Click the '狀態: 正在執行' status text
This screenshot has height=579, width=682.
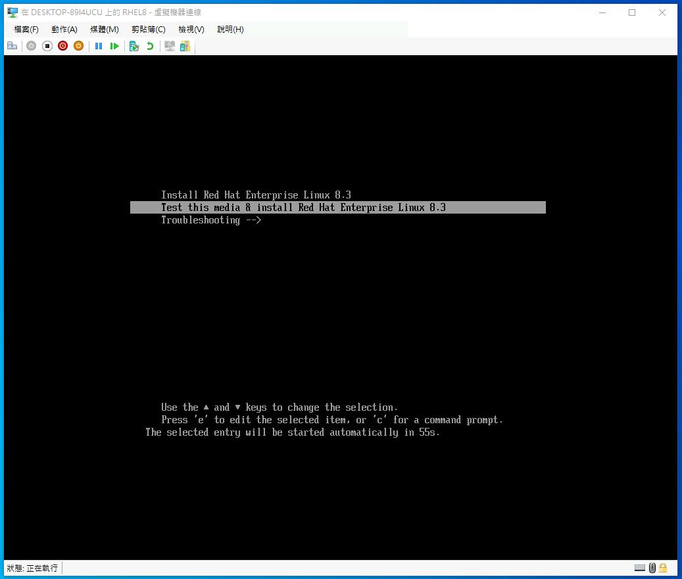pos(32,568)
